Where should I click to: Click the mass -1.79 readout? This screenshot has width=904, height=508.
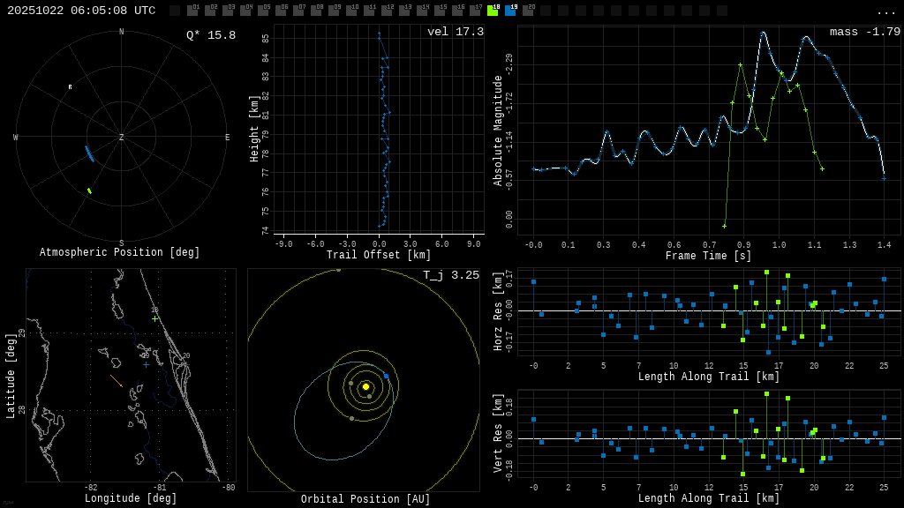pos(864,32)
